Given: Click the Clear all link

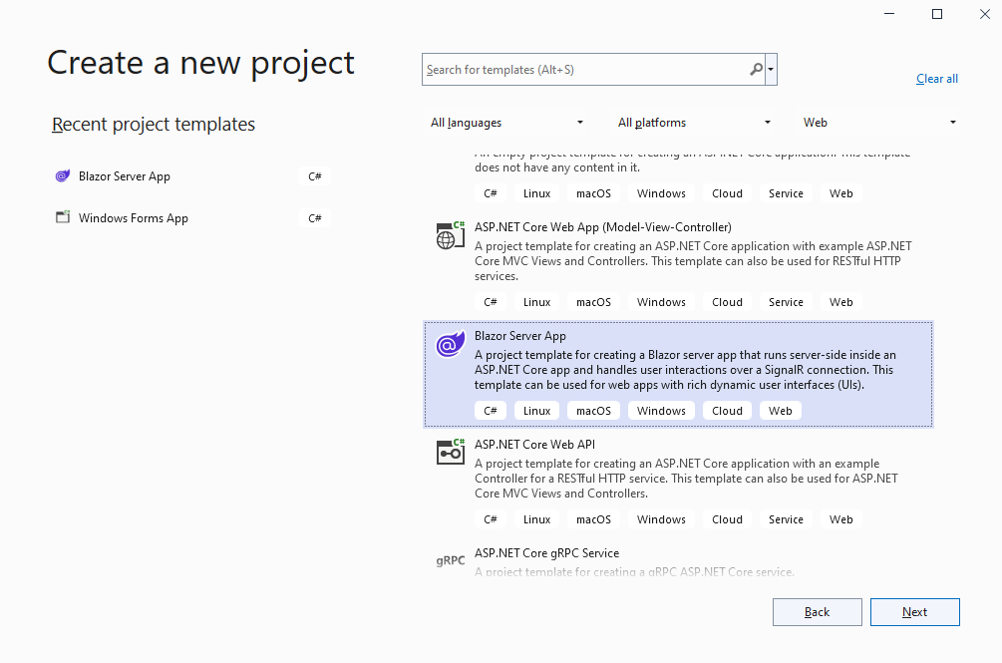Looking at the screenshot, I should pyautogui.click(x=936, y=79).
